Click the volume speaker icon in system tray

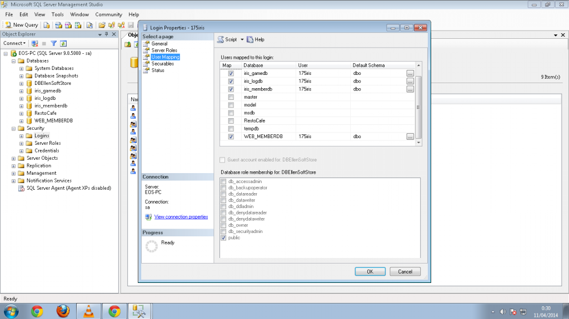click(x=502, y=312)
